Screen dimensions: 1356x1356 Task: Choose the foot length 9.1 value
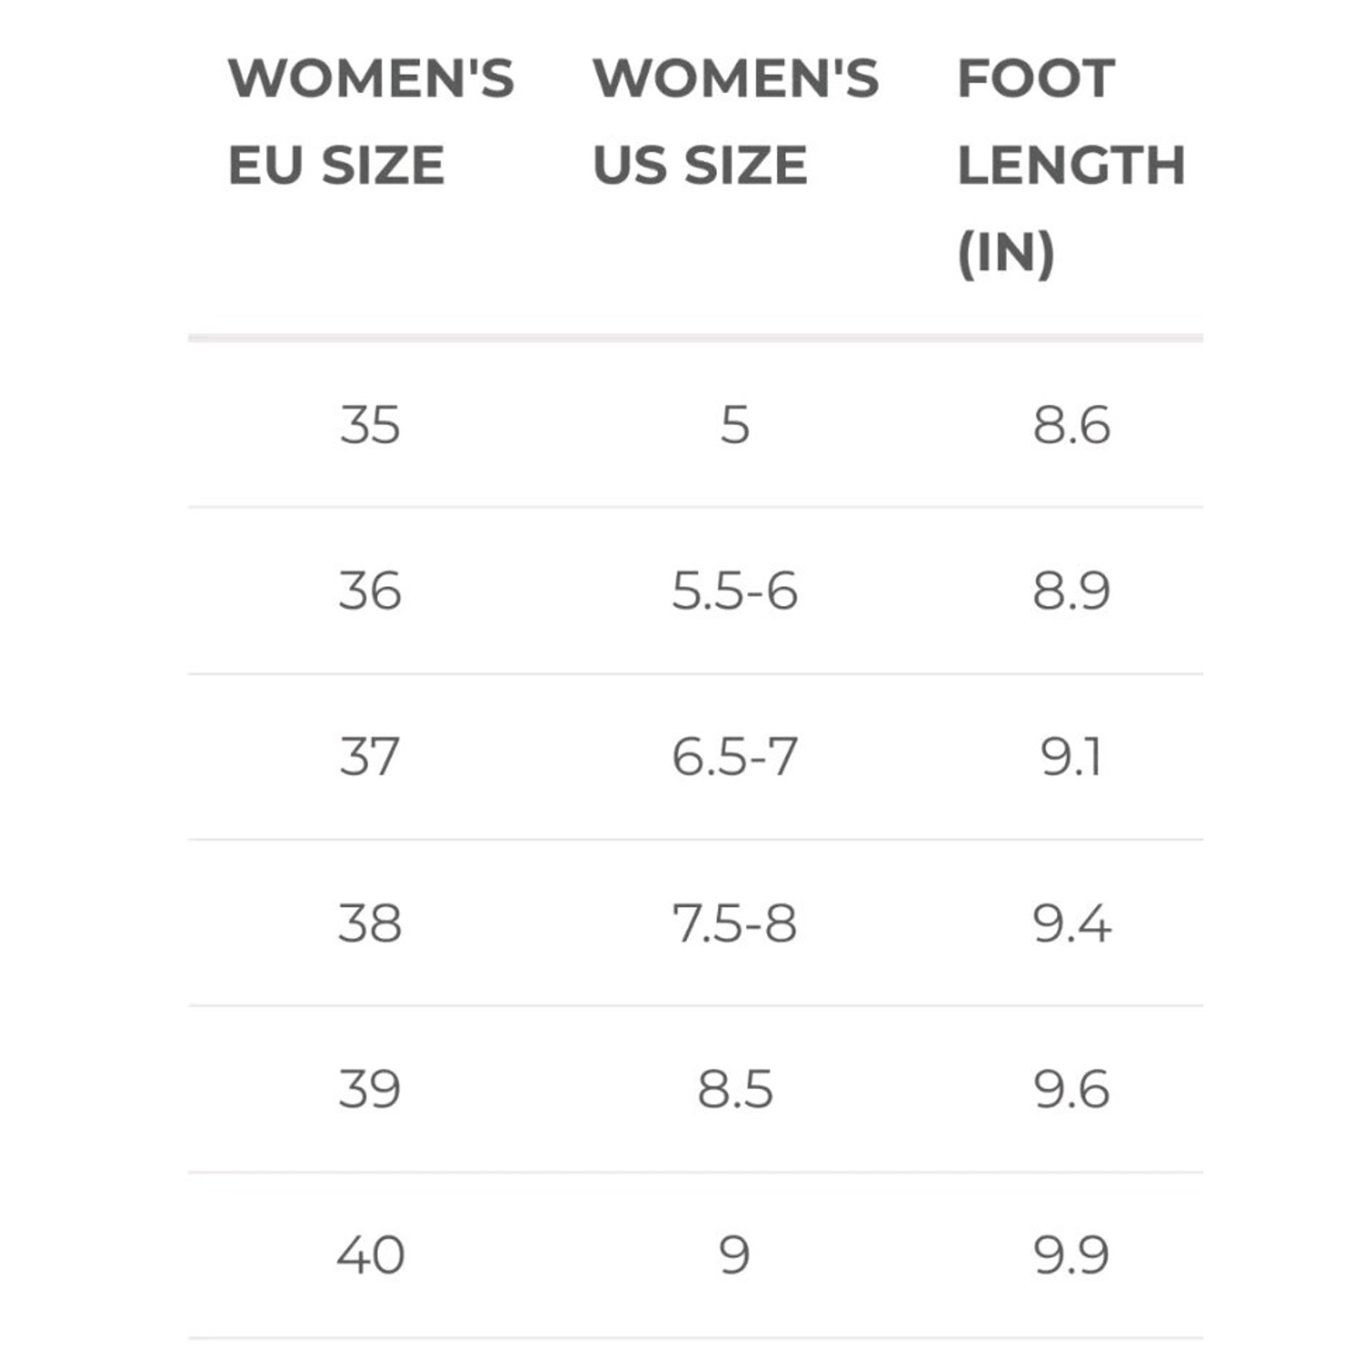(1071, 757)
